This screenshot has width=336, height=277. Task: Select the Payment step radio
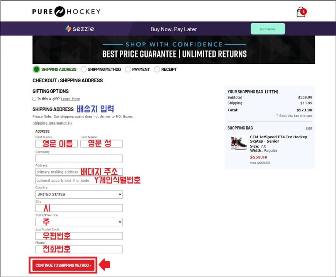(x=128, y=69)
